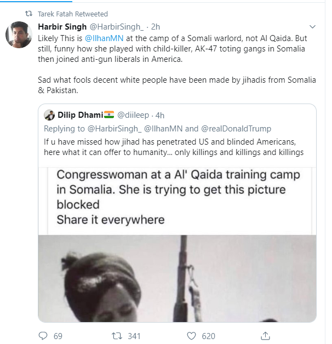Viewport: 332px width, 344px height.
Task: Expand the tweet options chevron
Action: pyautogui.click(x=312, y=26)
